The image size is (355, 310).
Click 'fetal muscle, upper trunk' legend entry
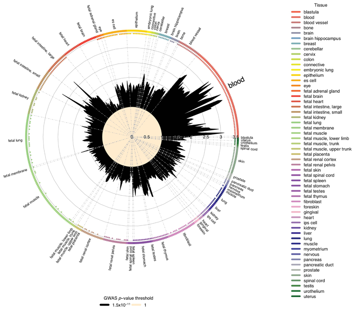[327, 149]
